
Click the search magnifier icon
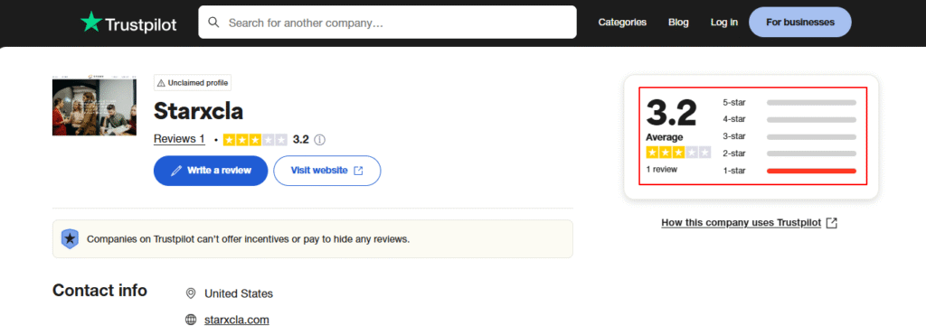click(x=214, y=23)
